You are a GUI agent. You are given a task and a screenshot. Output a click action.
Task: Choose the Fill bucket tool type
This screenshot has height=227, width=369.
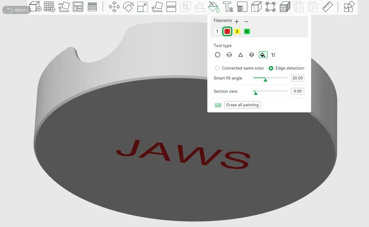tap(263, 55)
